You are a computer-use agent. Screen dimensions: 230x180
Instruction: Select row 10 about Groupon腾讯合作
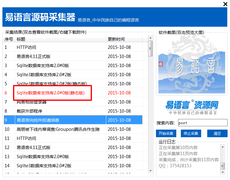tap(73, 129)
